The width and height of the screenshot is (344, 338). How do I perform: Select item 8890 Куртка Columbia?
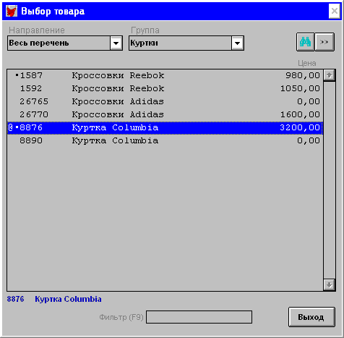[x=165, y=140]
